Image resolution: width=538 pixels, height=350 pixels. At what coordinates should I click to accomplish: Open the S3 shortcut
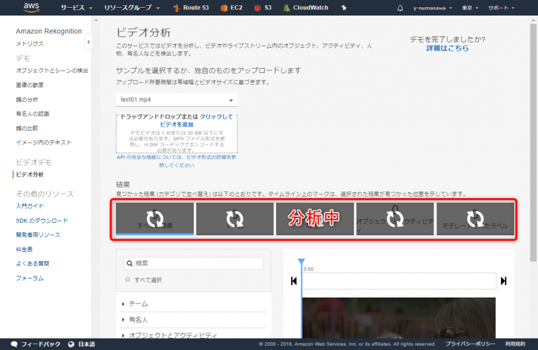[x=263, y=8]
